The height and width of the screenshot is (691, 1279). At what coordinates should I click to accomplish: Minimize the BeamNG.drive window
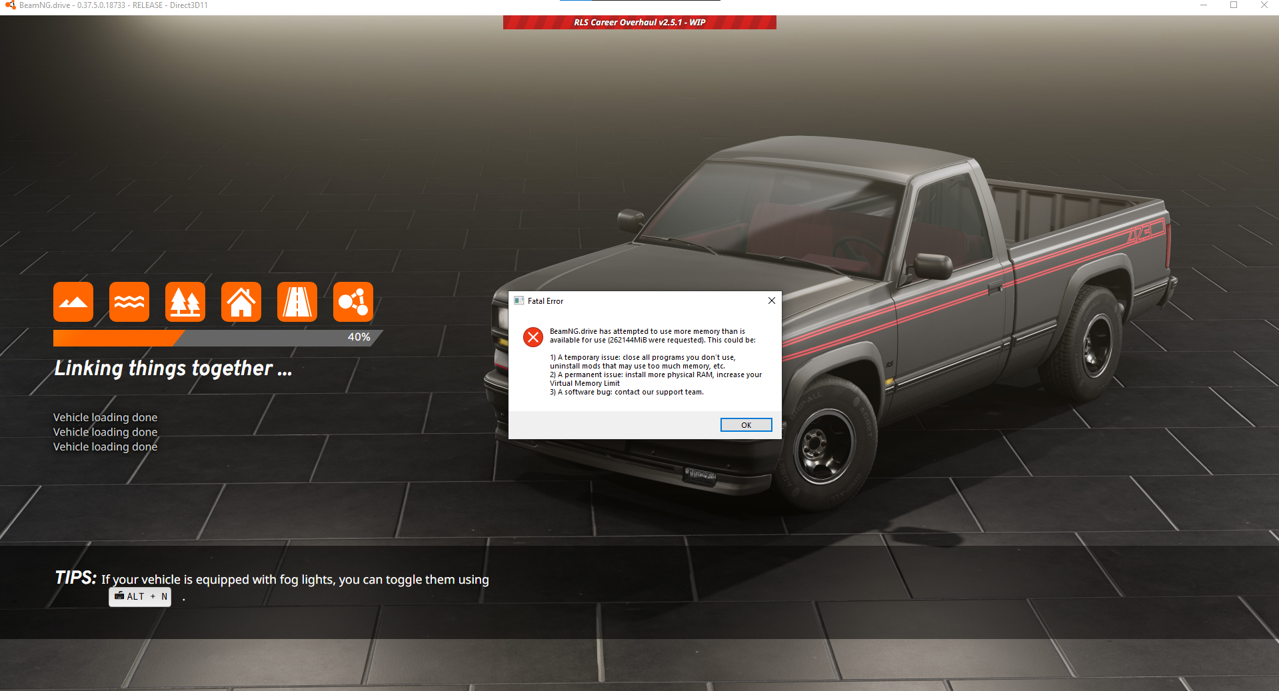(1204, 5)
